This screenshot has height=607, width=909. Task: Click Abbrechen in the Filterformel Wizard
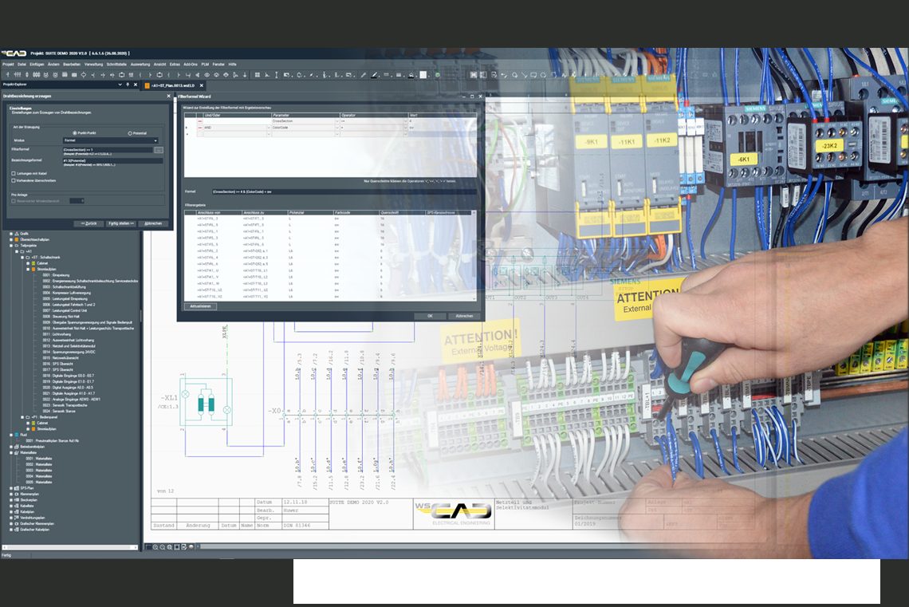[465, 316]
